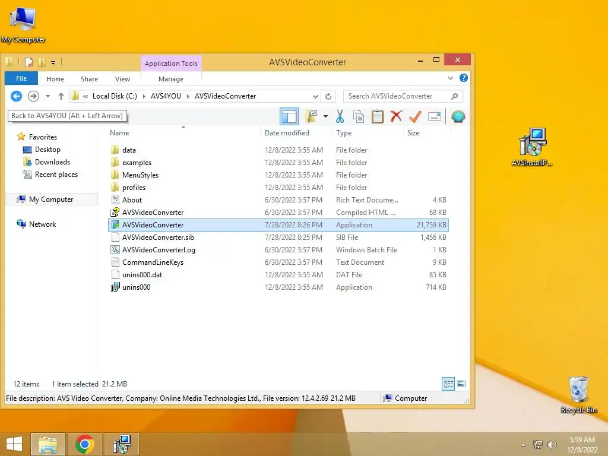608x456 pixels.
Task: Switch to details view in status bar
Action: [x=448, y=384]
